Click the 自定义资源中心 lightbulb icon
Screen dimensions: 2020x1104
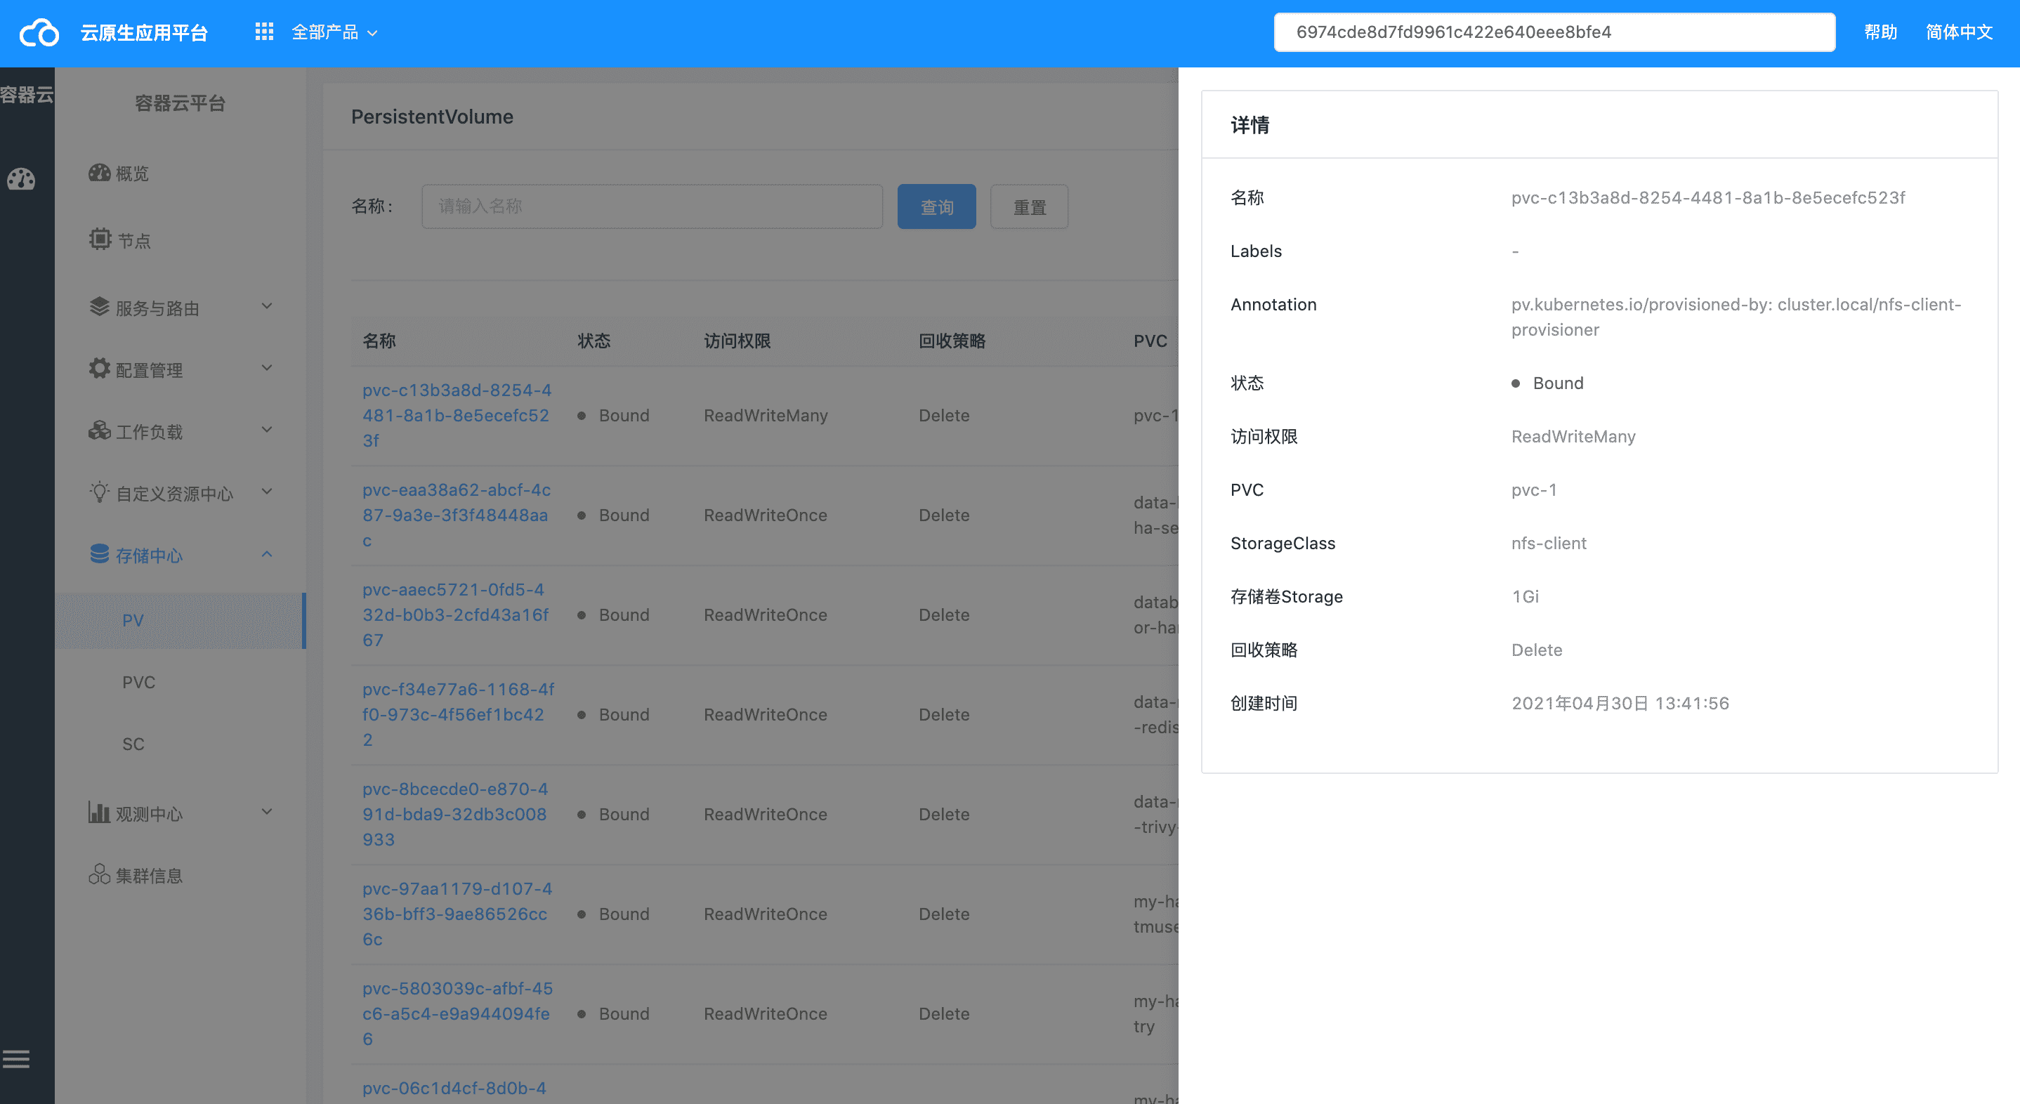click(100, 492)
